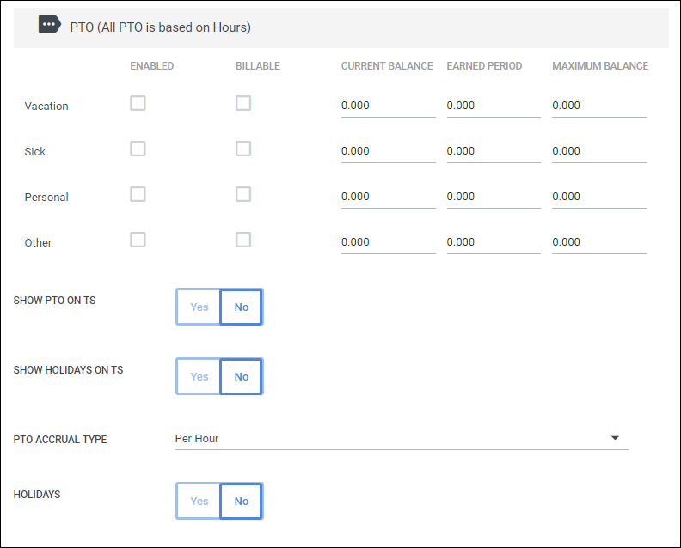Click Vacation maximum balance field

click(x=599, y=106)
